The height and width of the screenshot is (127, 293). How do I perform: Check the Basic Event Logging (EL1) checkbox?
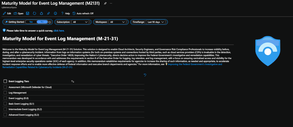click(5, 104)
